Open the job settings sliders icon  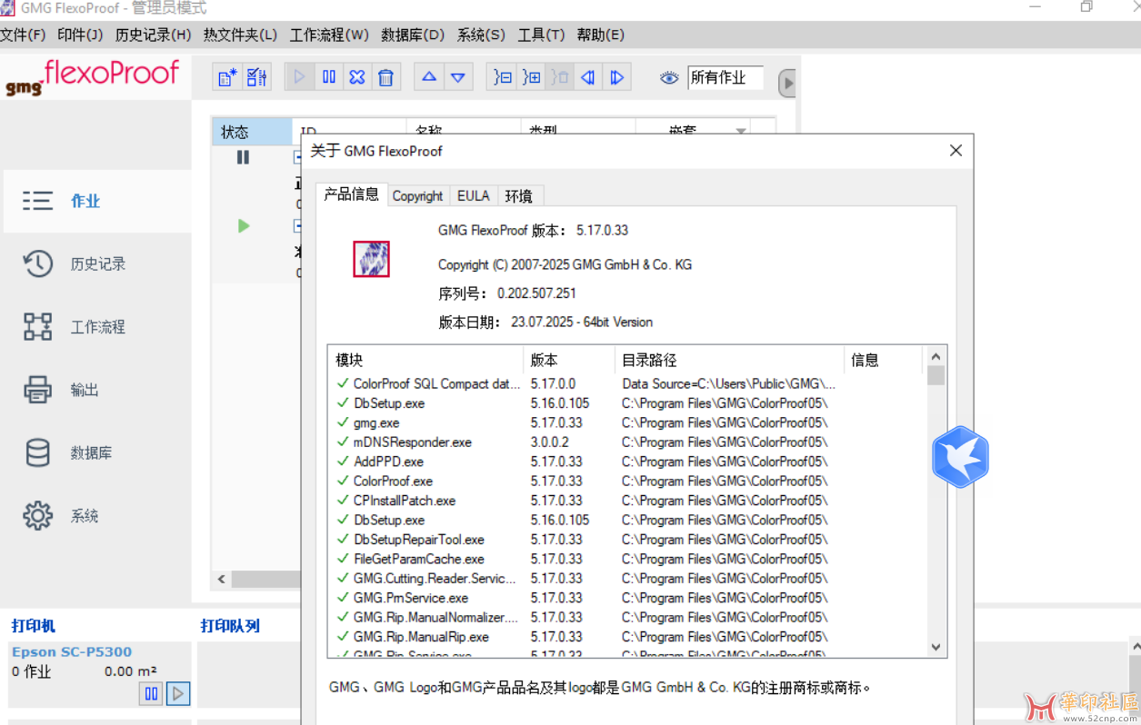tap(257, 77)
